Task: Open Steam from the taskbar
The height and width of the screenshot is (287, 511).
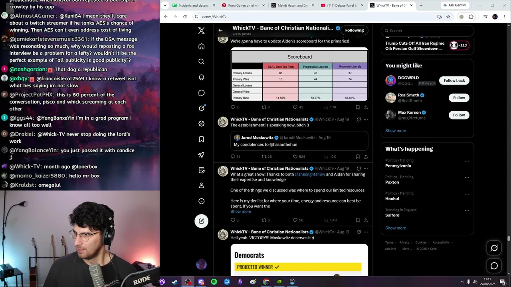Action: pyautogui.click(x=174, y=282)
